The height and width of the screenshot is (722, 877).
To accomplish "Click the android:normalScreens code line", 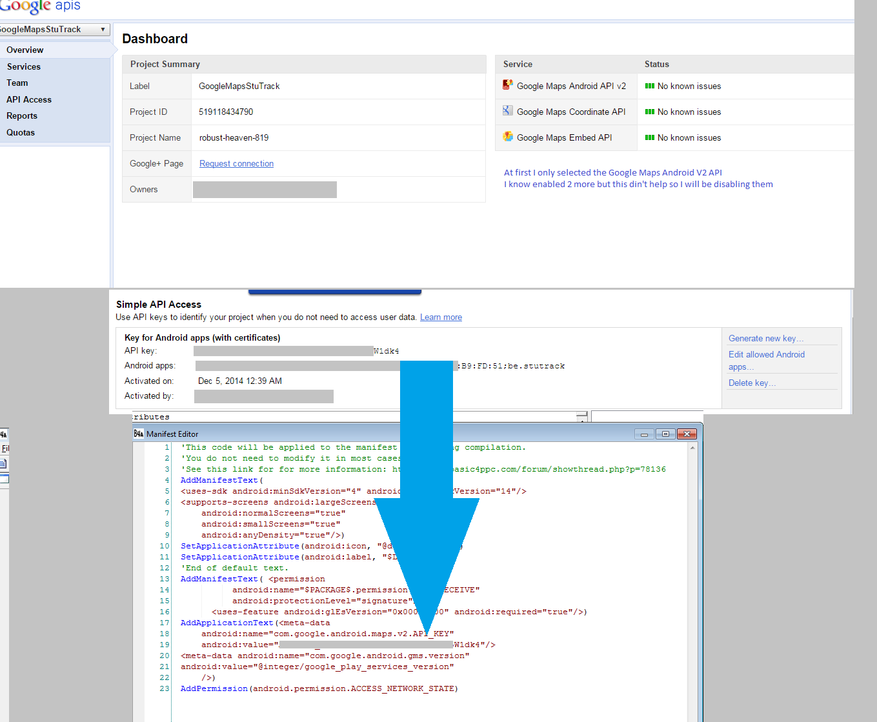I will [273, 513].
